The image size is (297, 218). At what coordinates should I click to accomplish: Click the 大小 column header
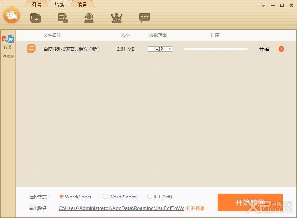[x=125, y=35]
